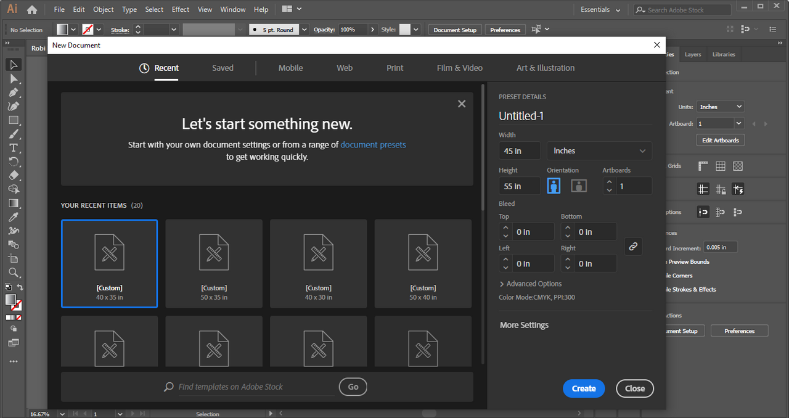Select the Rectangle tool
The image size is (789, 418).
pos(14,120)
